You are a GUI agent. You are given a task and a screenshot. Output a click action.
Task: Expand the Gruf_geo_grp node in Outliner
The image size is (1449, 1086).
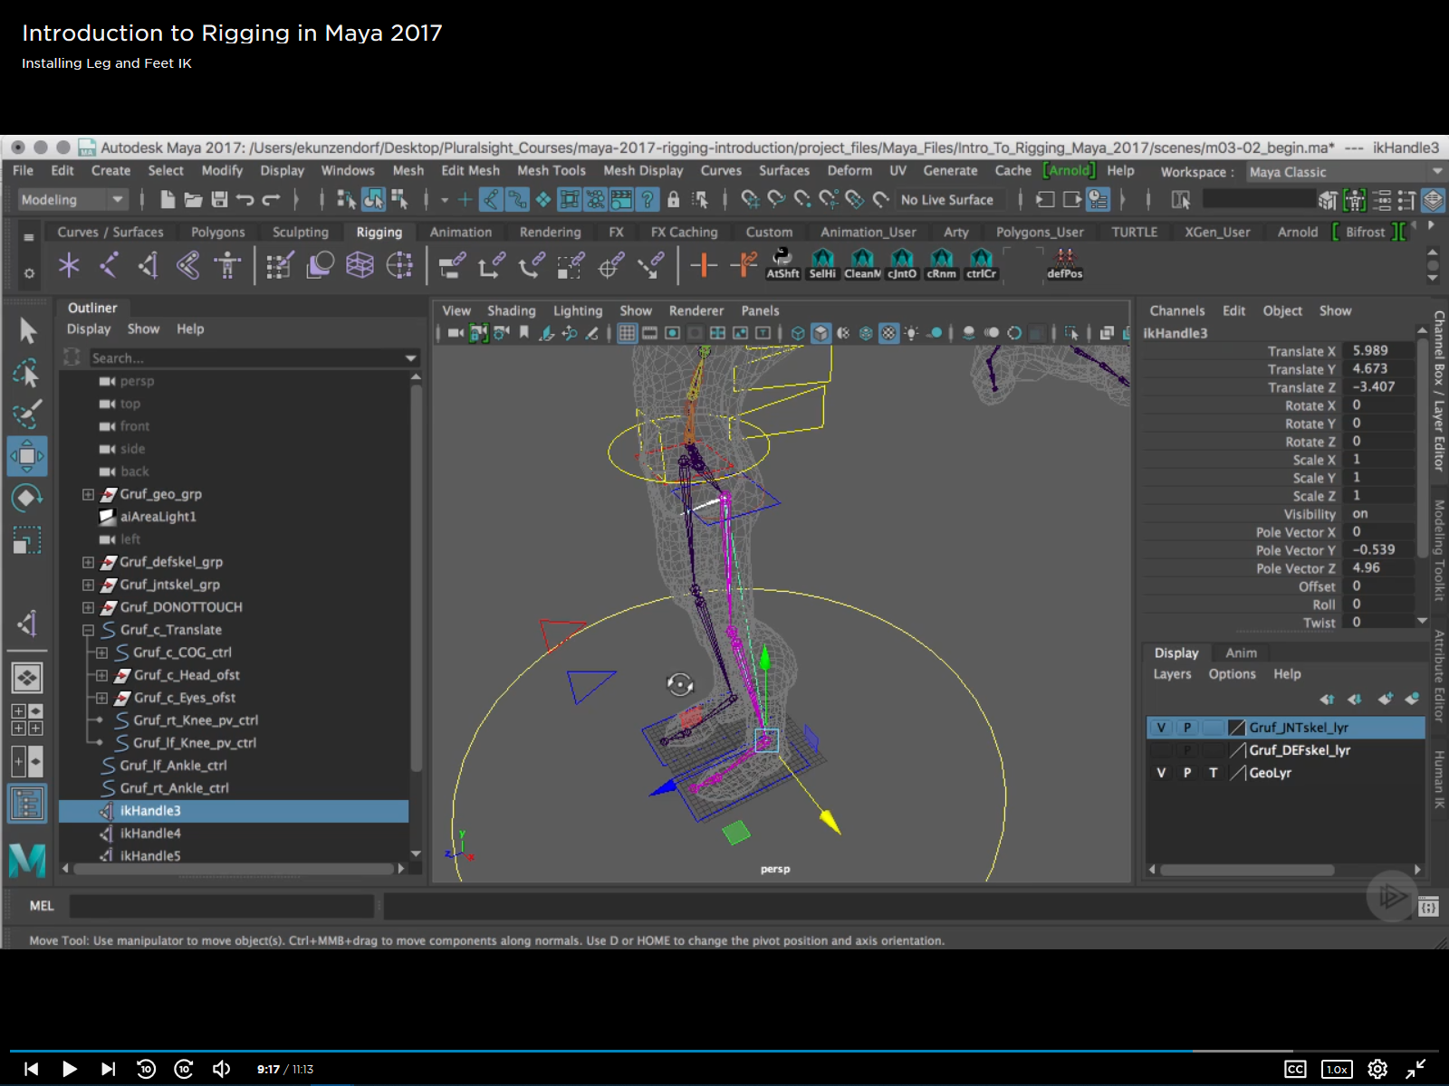pyautogui.click(x=88, y=494)
